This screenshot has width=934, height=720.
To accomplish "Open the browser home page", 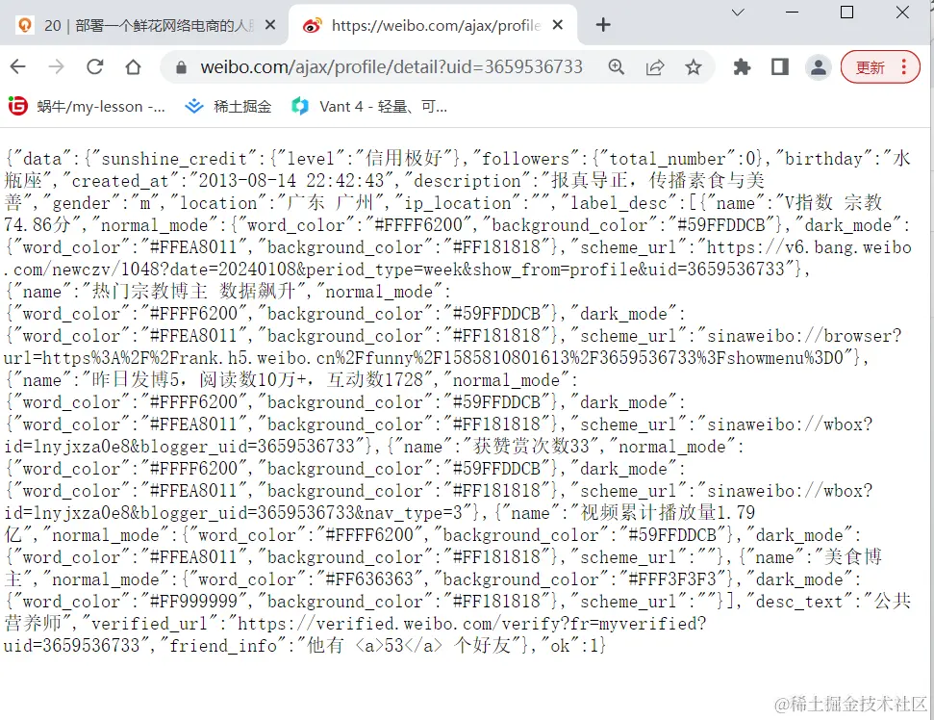I will point(134,66).
